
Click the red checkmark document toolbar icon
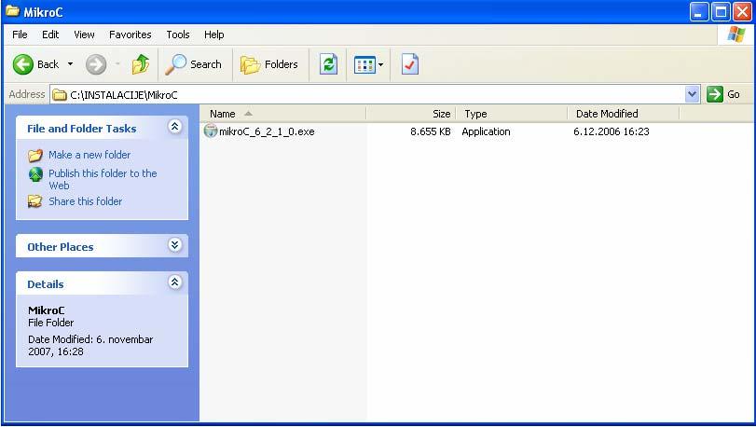pyautogui.click(x=410, y=64)
